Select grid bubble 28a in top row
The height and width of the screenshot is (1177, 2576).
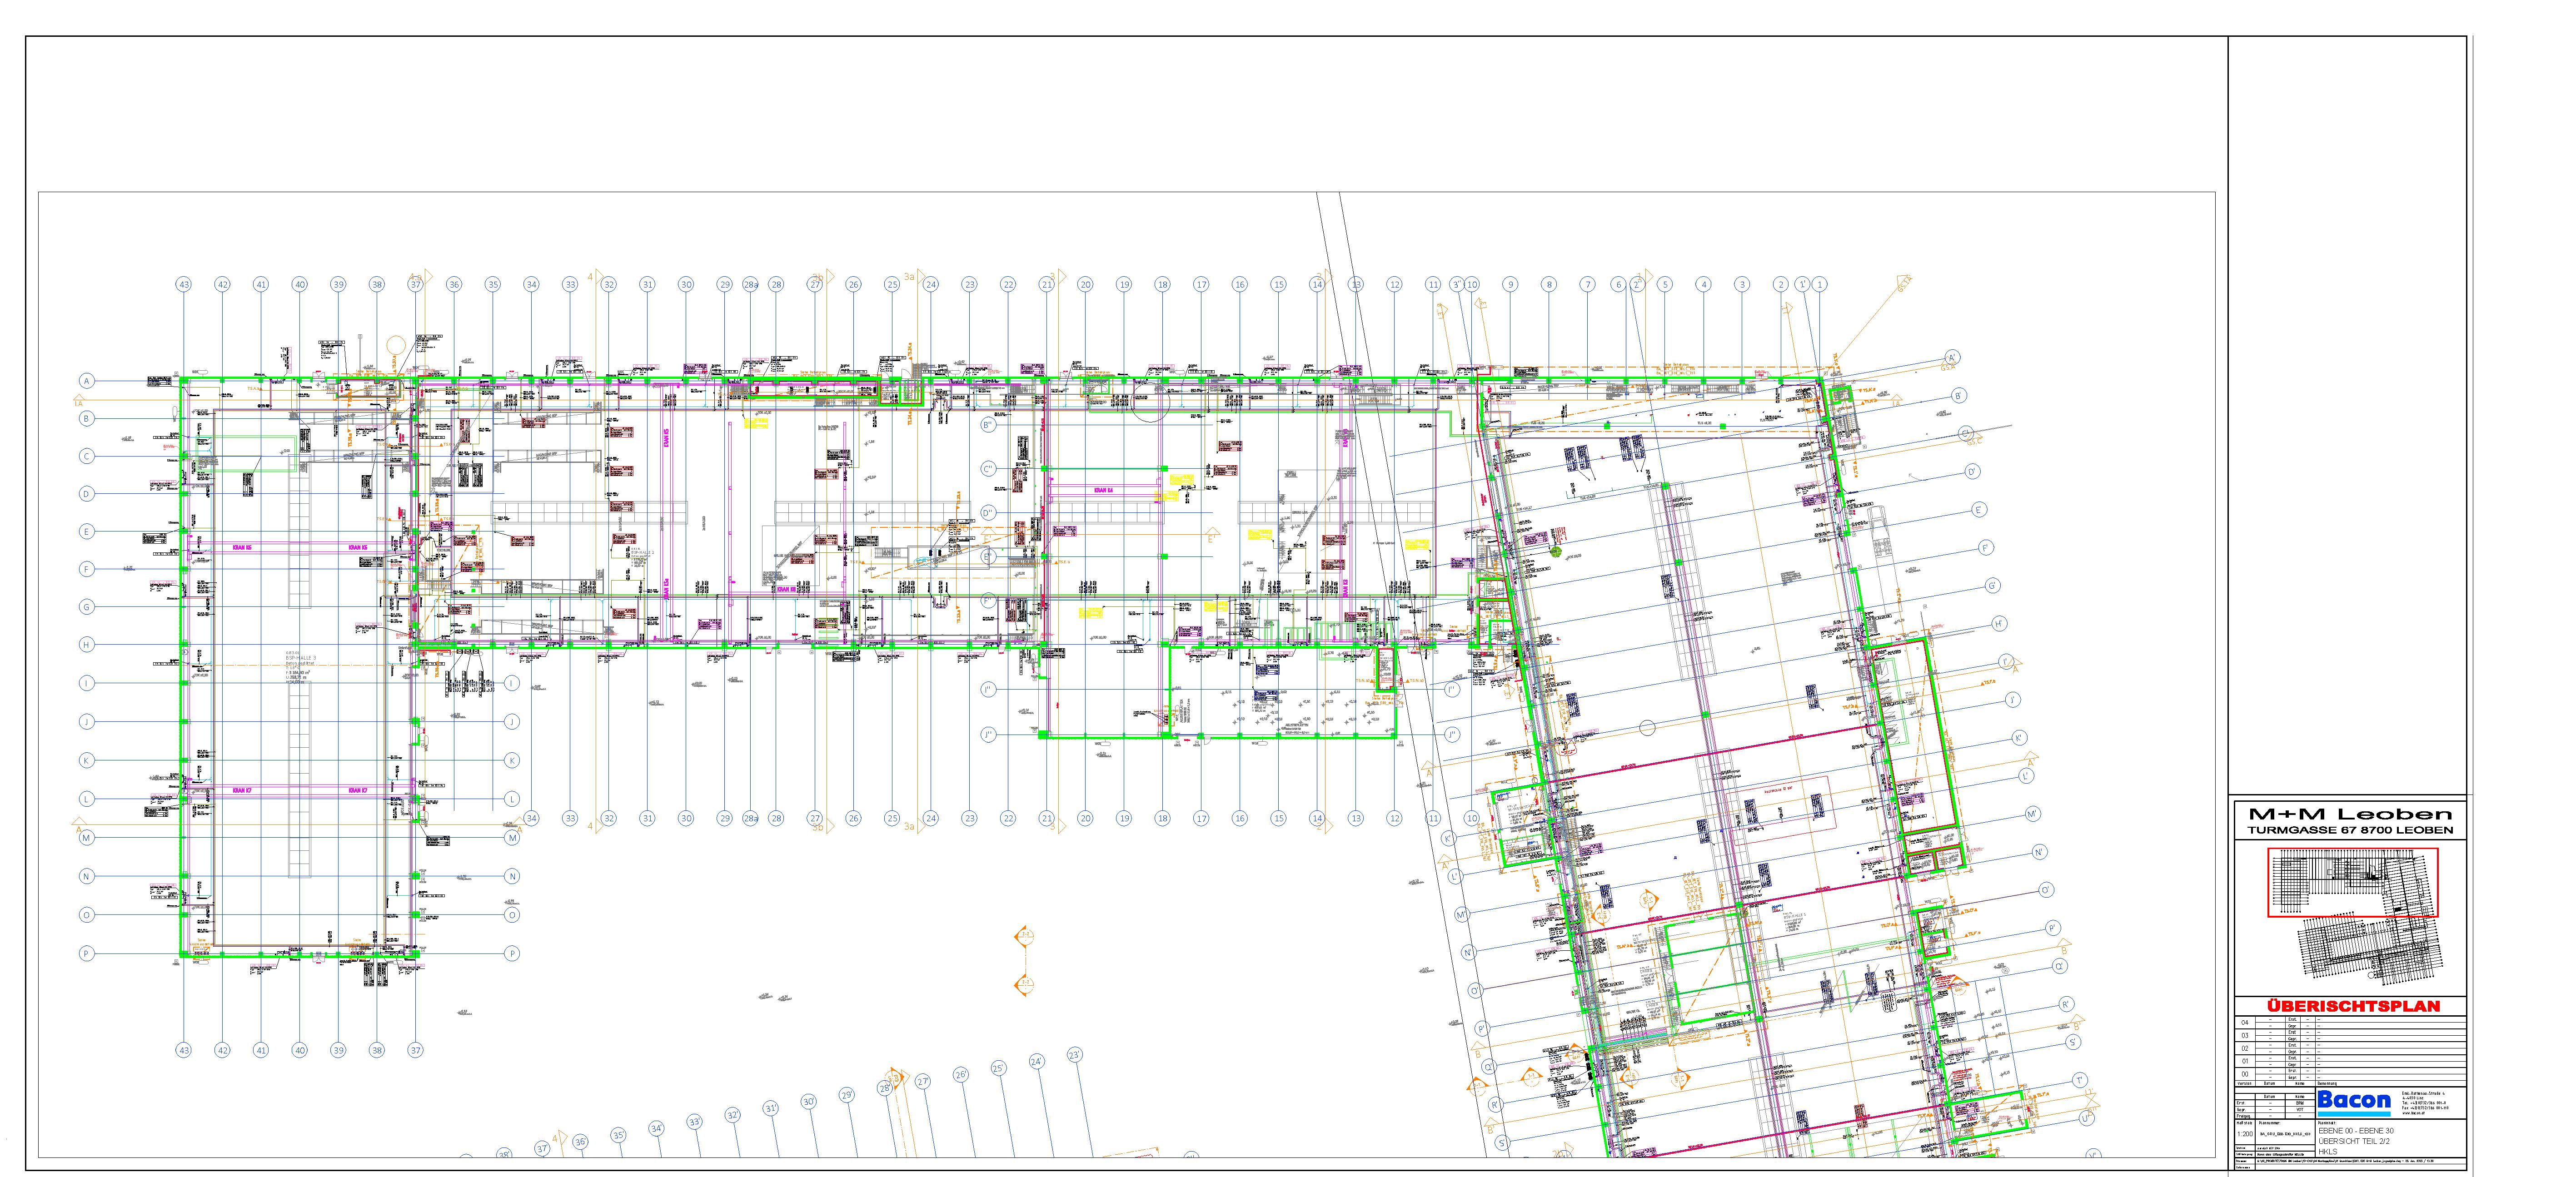pos(751,285)
